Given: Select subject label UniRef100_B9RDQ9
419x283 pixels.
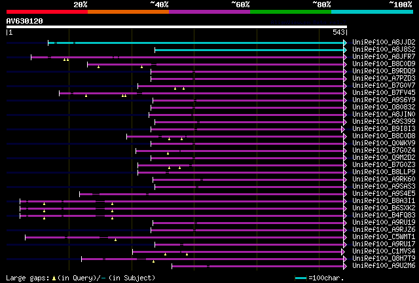Looking at the screenshot, I should 384,71.
